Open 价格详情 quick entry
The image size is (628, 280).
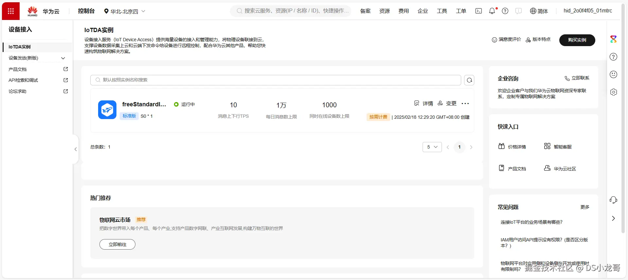click(x=512, y=147)
